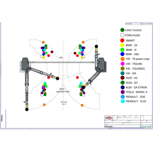Click the teal VW - ID4 legend circle
The width and height of the screenshot is (153, 153).
tap(122, 73)
